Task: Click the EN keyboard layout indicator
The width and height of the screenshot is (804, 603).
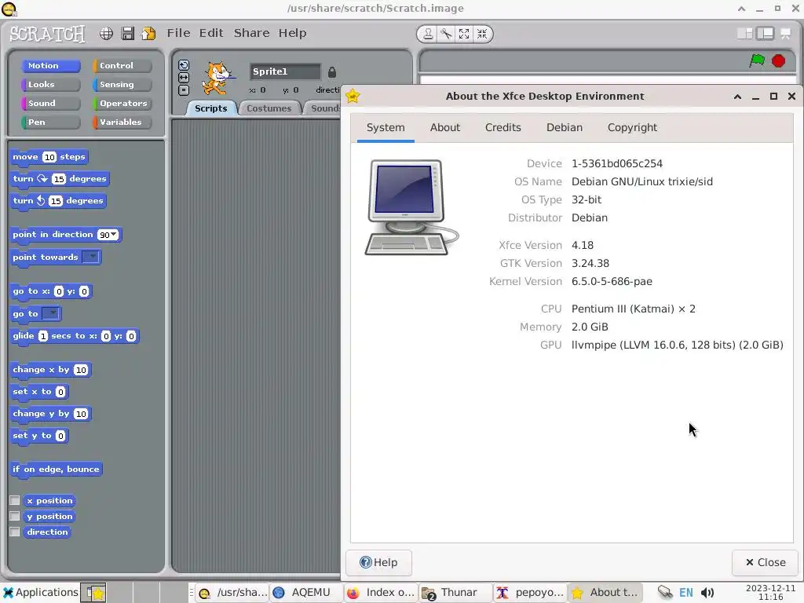Action: coord(686,593)
